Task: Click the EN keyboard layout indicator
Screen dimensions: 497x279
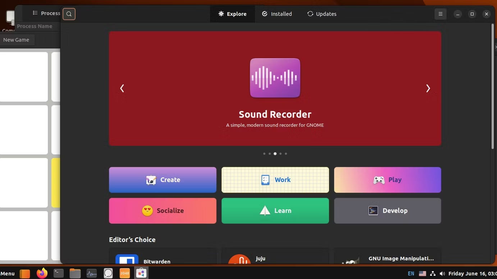Action: 411,274
